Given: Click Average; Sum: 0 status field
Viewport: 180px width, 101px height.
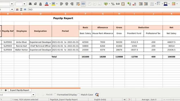Looking at the screenshot, I should click(x=149, y=100).
